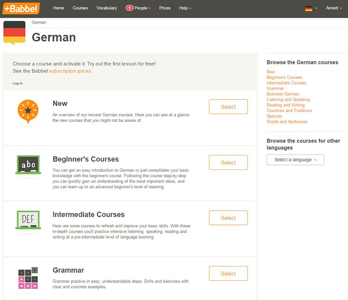Go to the Prices page
The width and height of the screenshot is (348, 300).
(165, 8)
